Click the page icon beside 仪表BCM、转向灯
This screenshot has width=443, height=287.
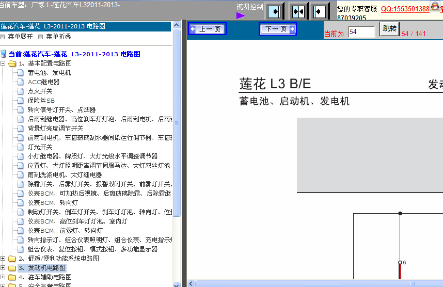[20, 203]
